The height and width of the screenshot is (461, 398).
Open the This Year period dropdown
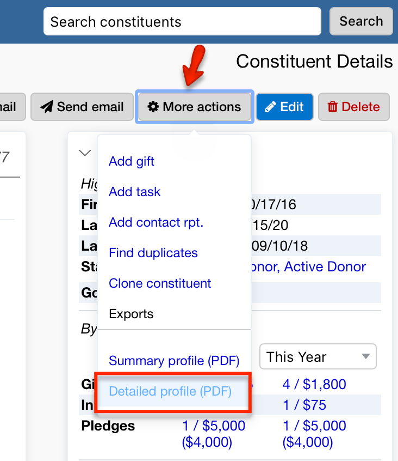(318, 356)
